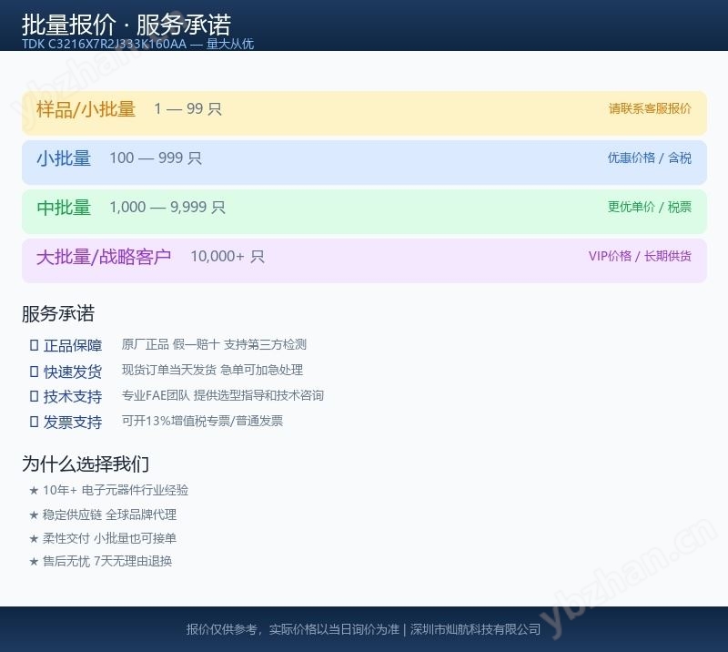Click the icon beside 正品保障

click(x=34, y=345)
